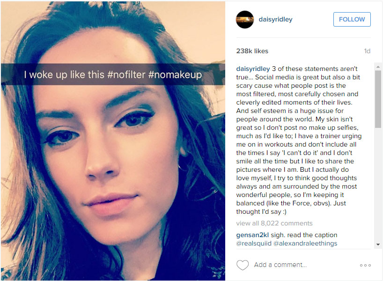Click daisyridley username in the caption
Viewport: 383px width, 281px height.
pyautogui.click(x=253, y=69)
